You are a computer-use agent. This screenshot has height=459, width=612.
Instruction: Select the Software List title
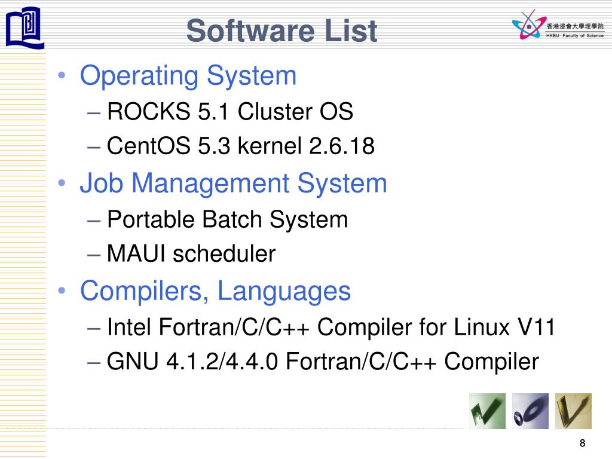(282, 30)
